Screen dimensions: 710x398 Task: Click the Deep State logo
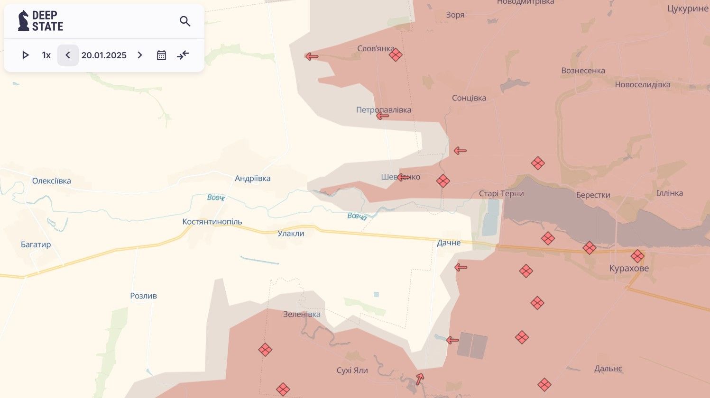click(x=40, y=21)
